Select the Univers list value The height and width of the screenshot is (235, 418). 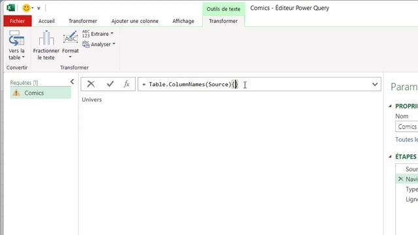(91, 100)
